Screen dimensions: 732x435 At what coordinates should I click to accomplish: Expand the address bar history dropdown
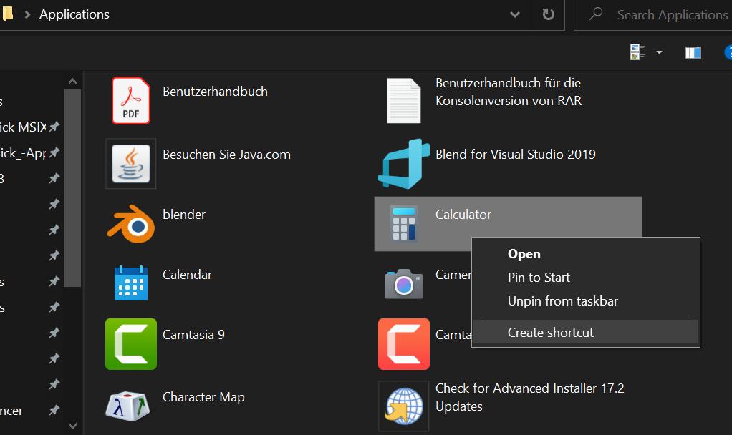pyautogui.click(x=515, y=14)
